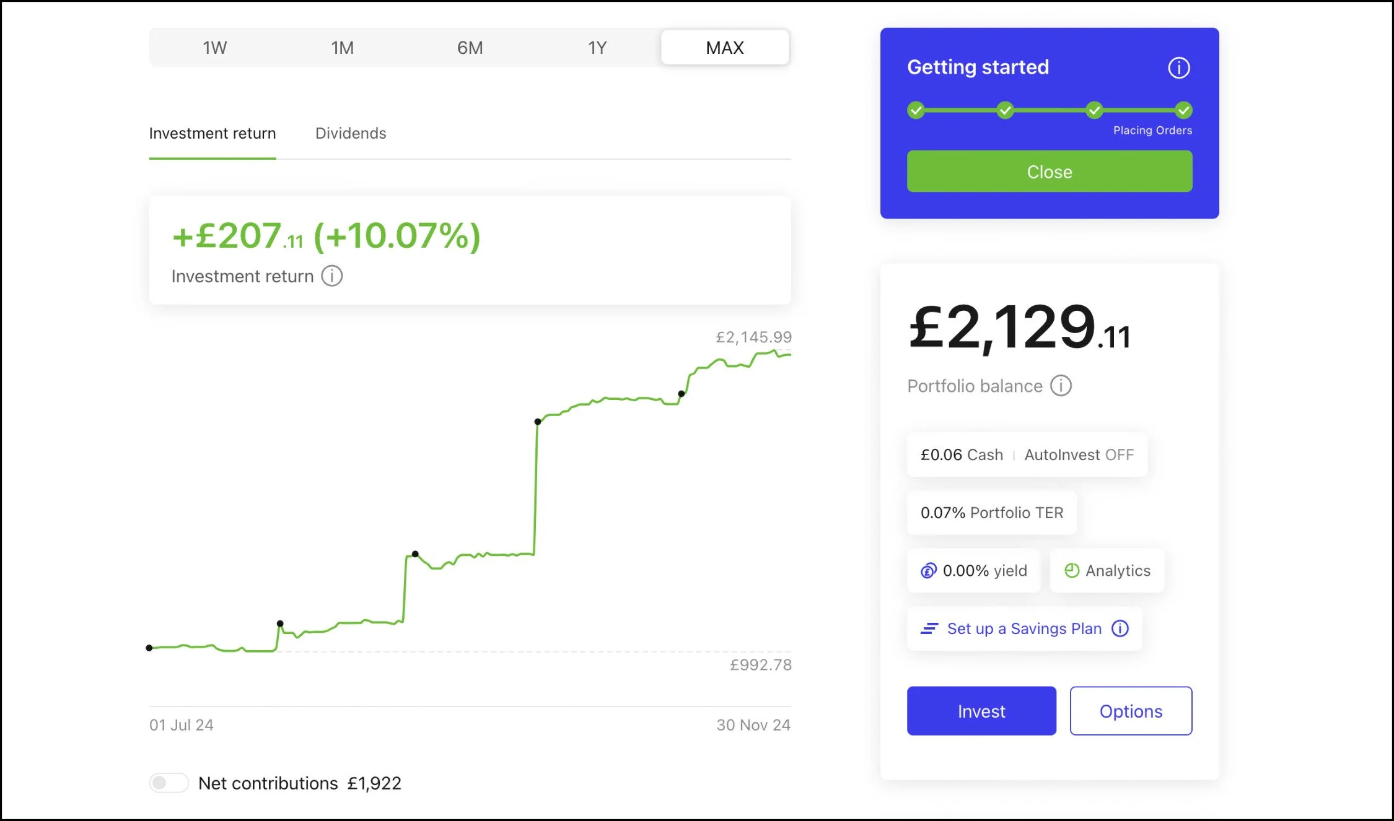Click the first green checkmark progress step
The image size is (1394, 821).
(916, 110)
